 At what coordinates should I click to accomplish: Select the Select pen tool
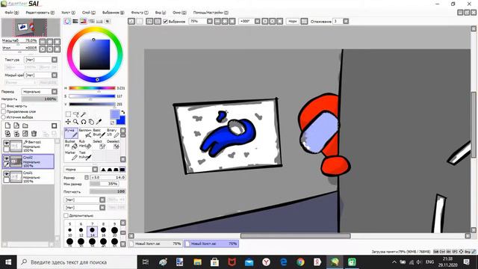99,144
